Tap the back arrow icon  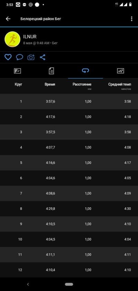8,19
